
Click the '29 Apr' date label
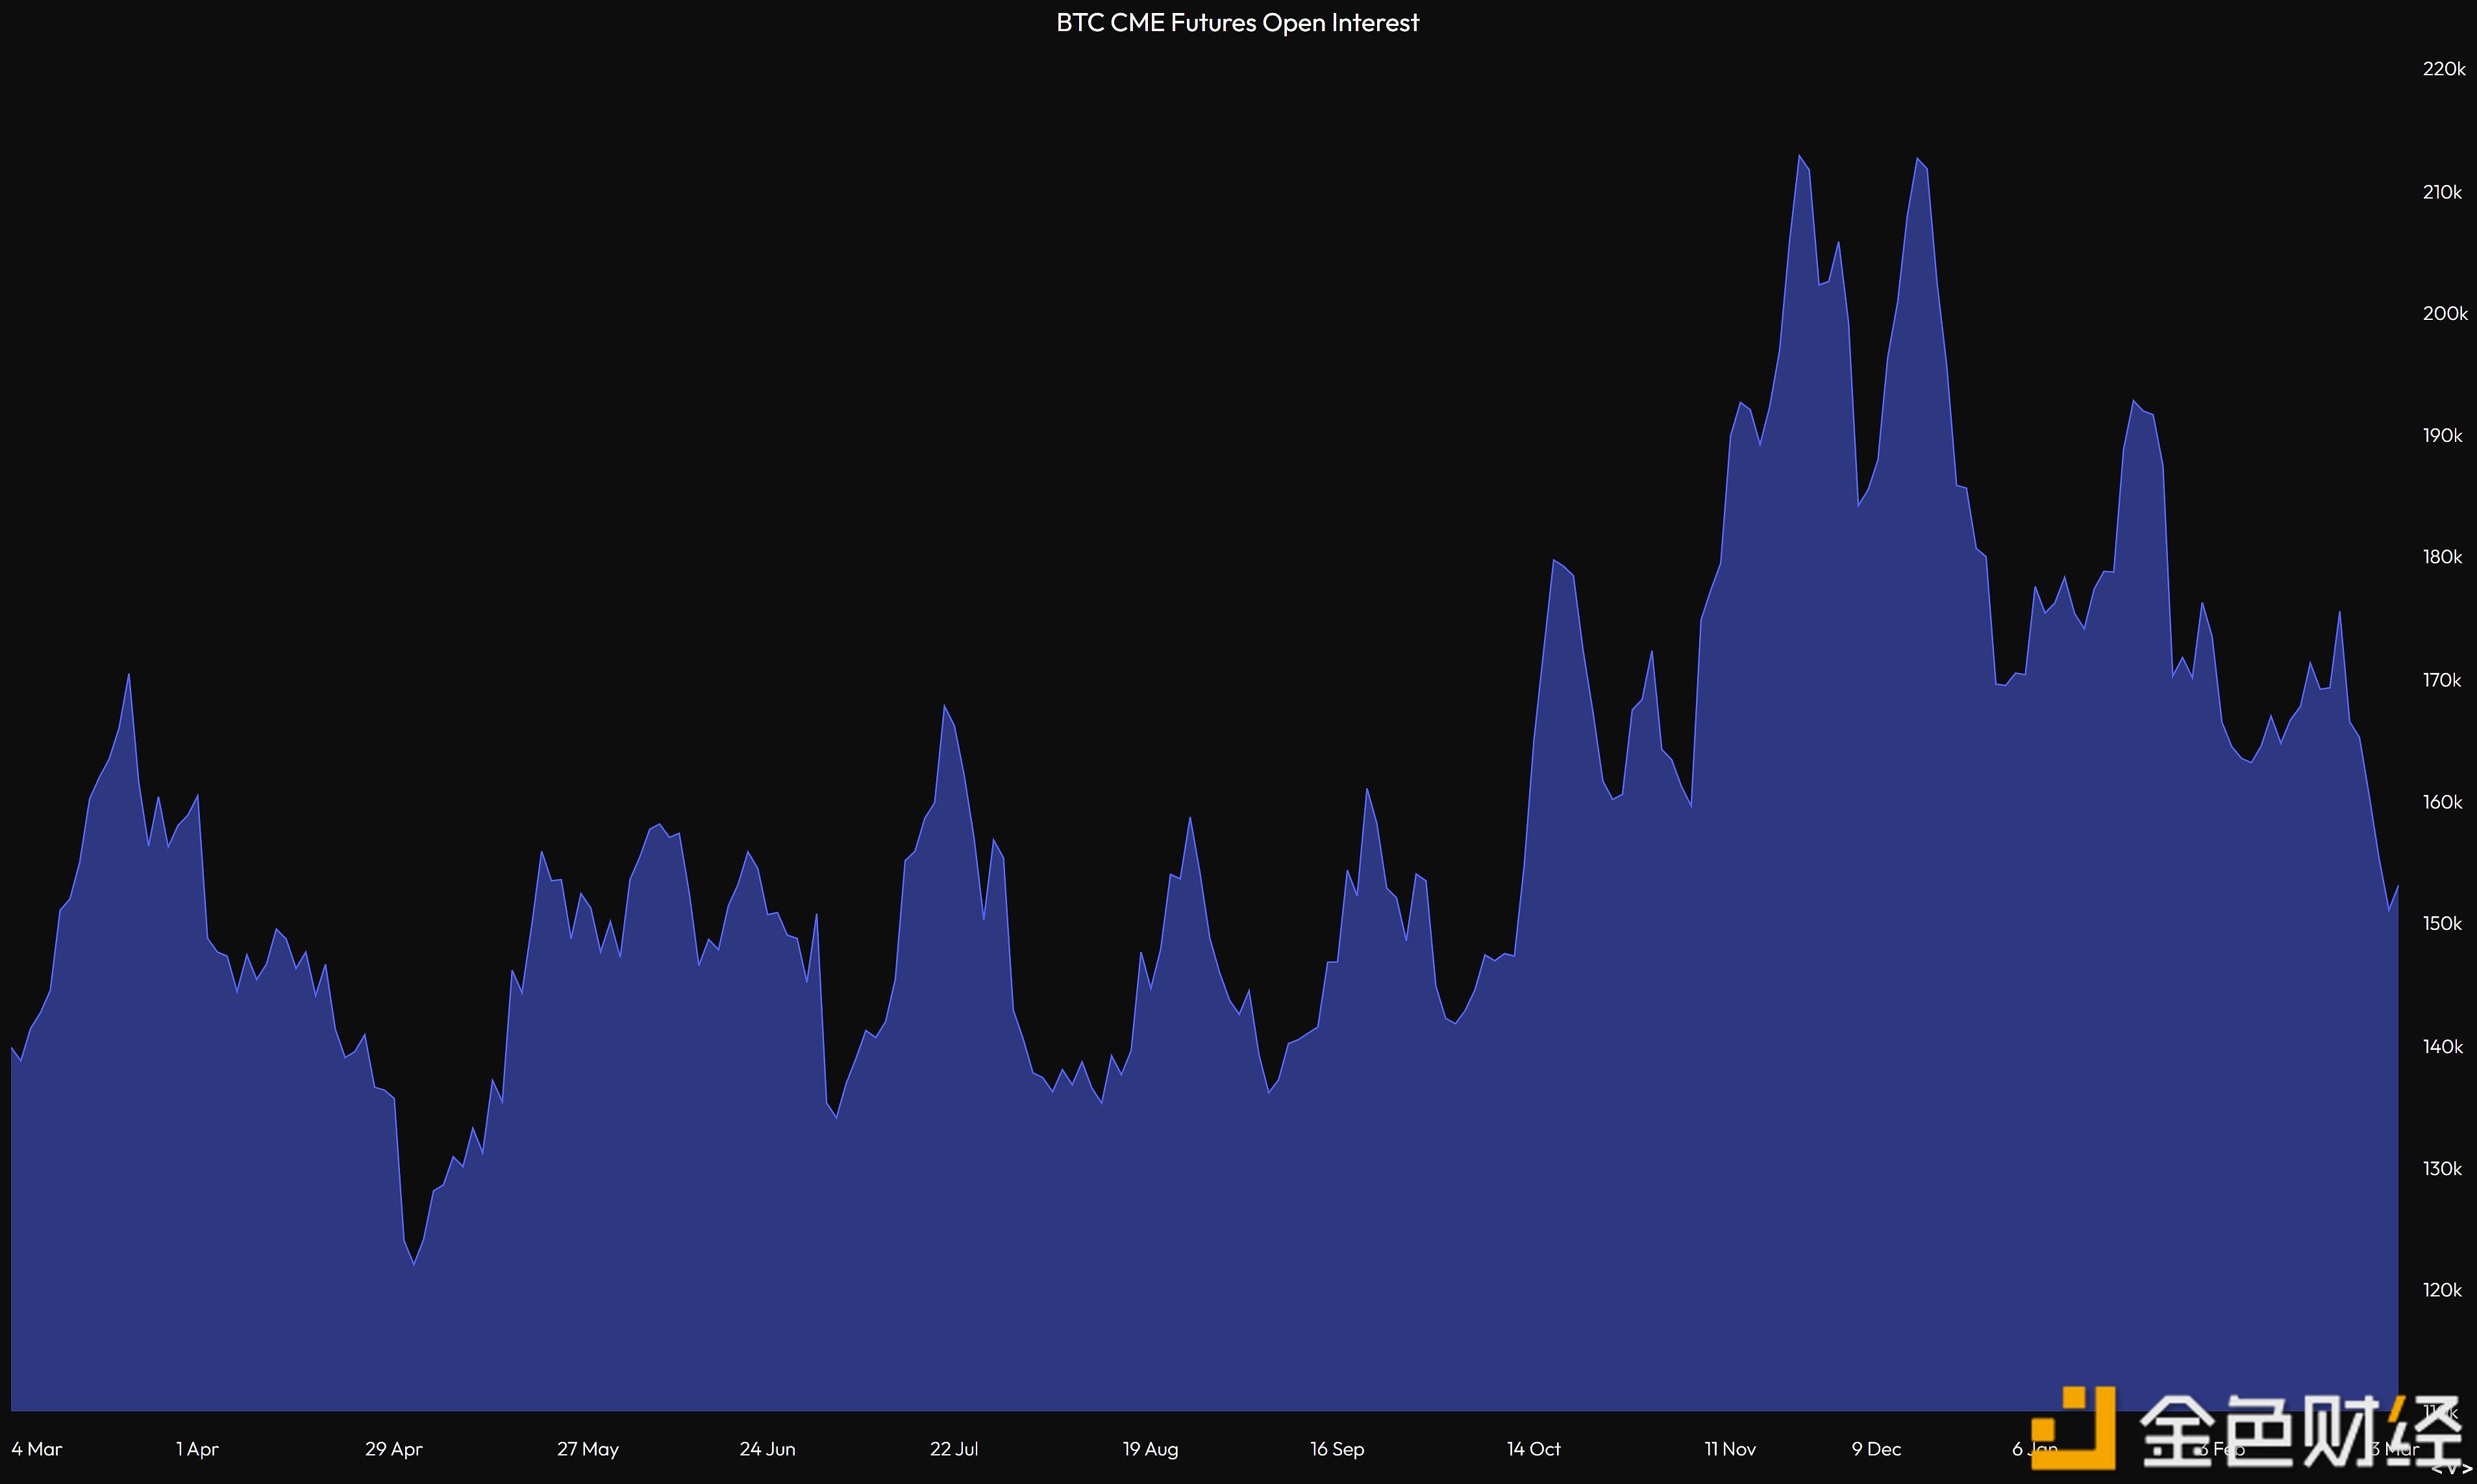[x=393, y=1448]
